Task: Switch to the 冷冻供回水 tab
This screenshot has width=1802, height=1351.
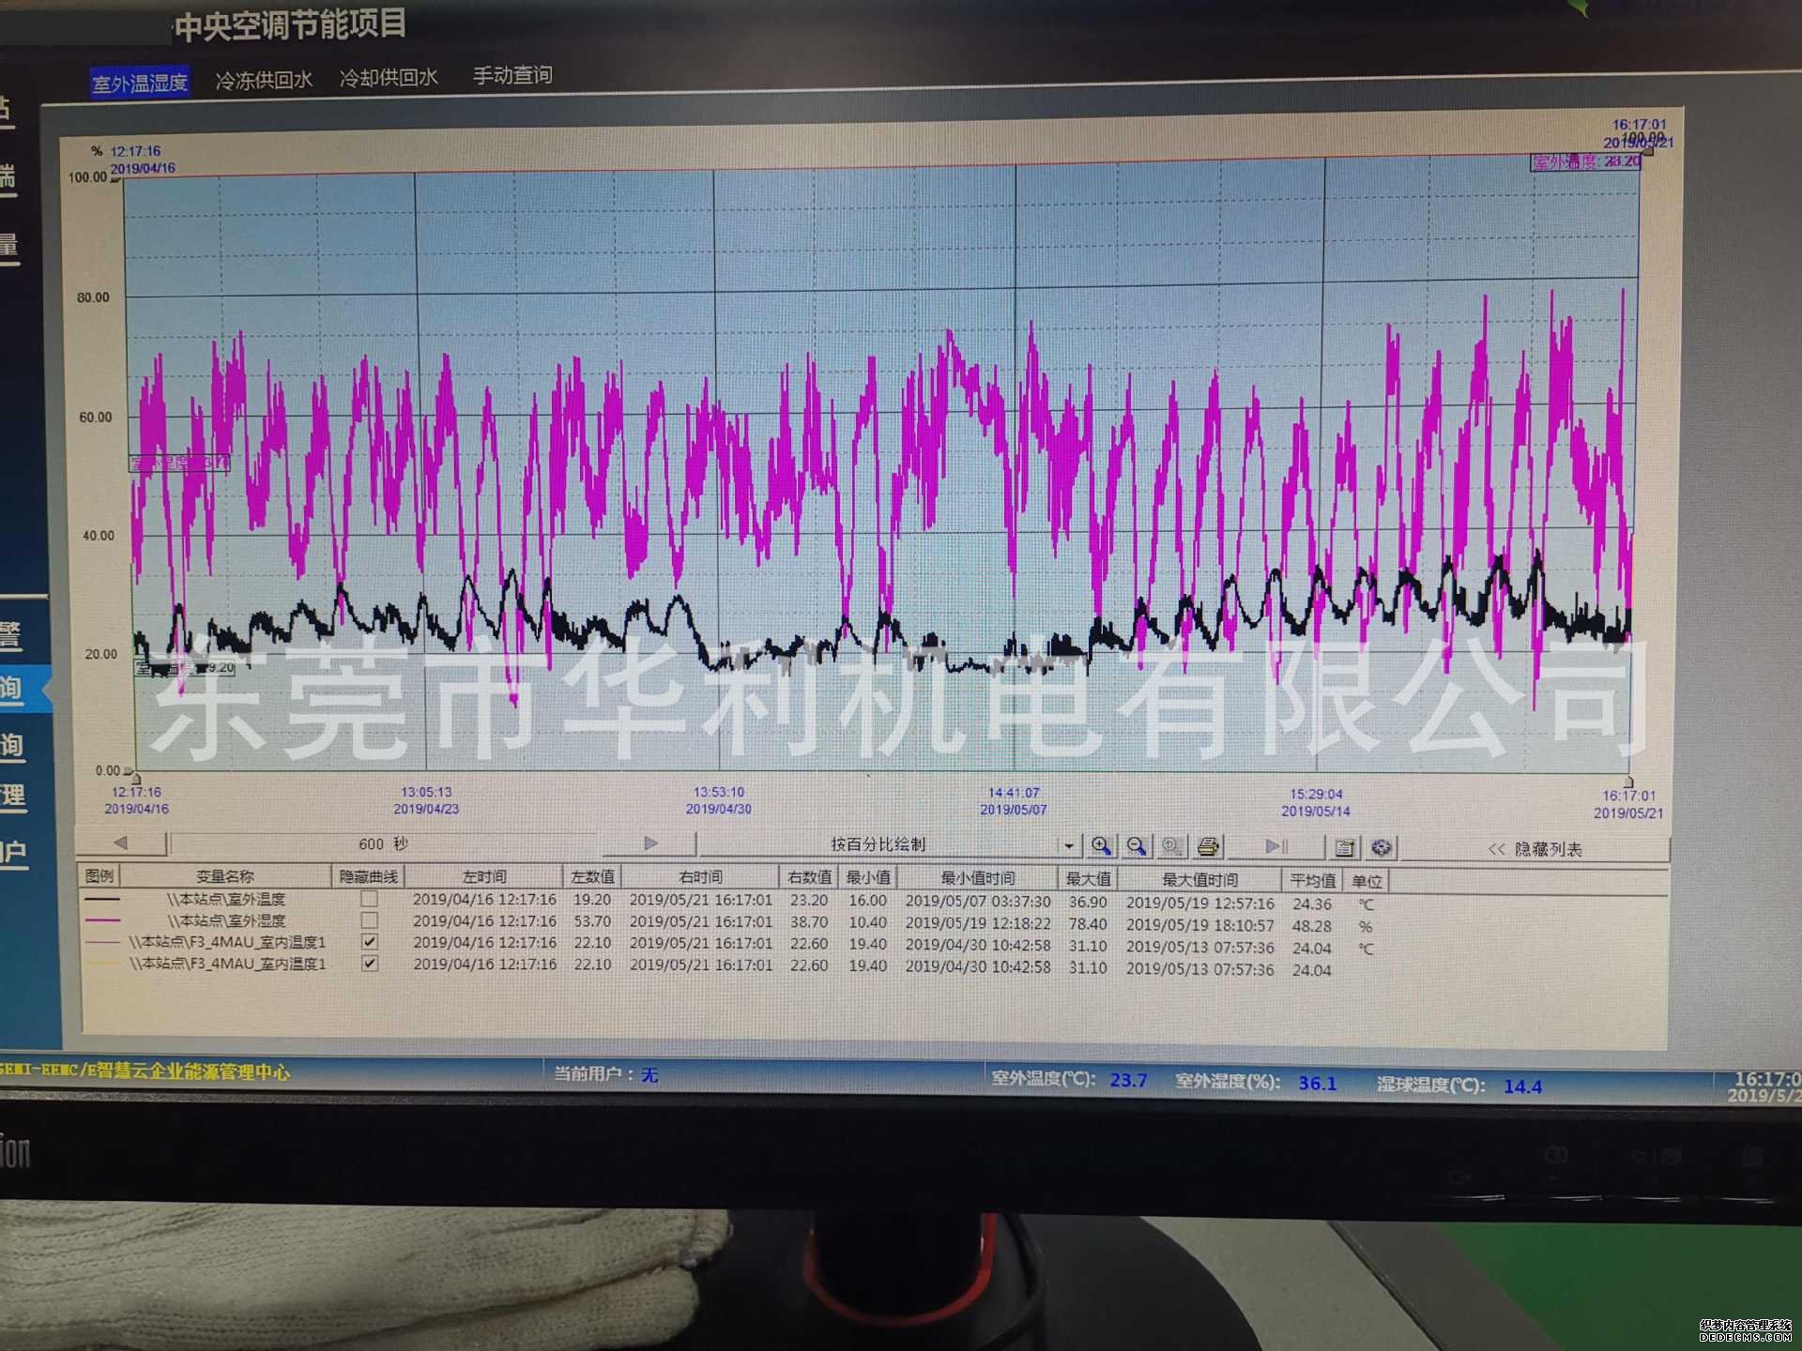Action: 264,80
